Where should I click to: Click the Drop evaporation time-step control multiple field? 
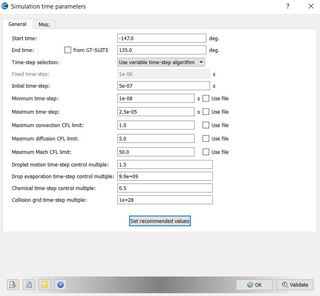(x=165, y=176)
